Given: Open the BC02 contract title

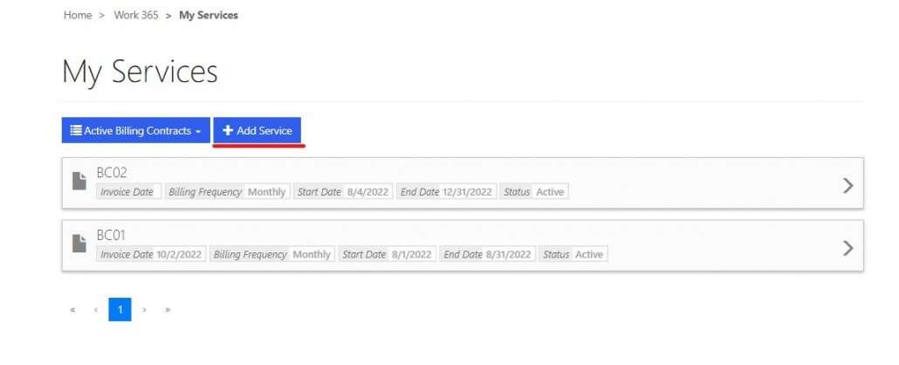Looking at the screenshot, I should [111, 173].
